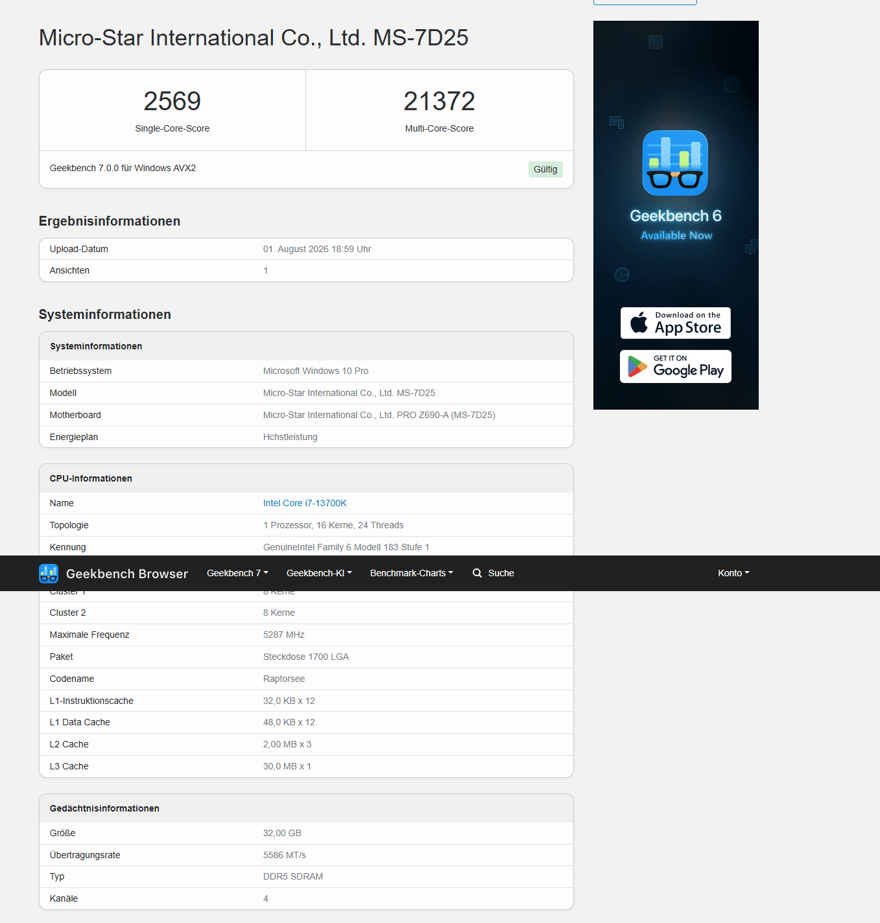Open the Benchmark-Charts dropdown
The width and height of the screenshot is (880, 923).
[412, 573]
